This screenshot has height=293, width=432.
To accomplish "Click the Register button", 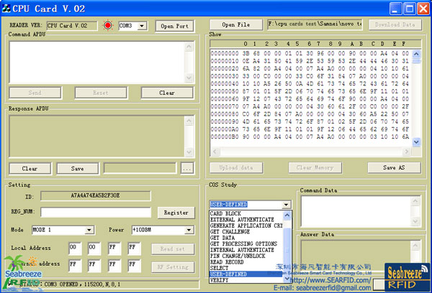I will 176,213.
